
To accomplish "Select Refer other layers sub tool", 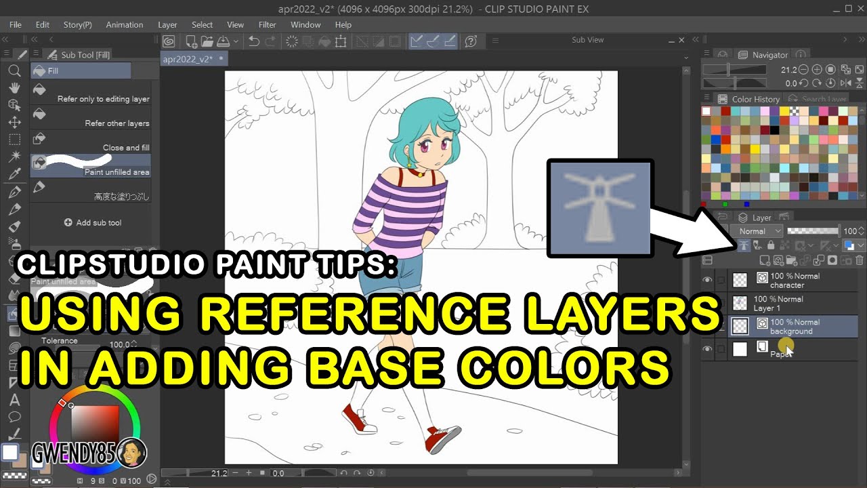I will [x=91, y=118].
